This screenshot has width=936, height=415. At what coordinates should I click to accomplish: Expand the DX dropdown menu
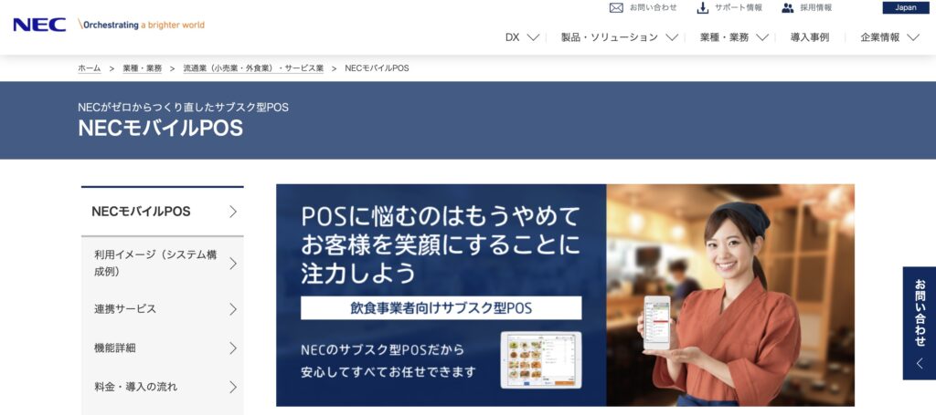[533, 37]
